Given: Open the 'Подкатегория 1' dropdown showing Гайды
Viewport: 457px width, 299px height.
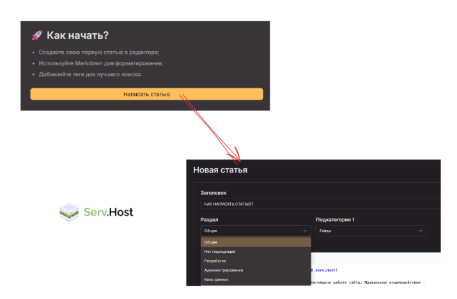Looking at the screenshot, I should click(371, 231).
